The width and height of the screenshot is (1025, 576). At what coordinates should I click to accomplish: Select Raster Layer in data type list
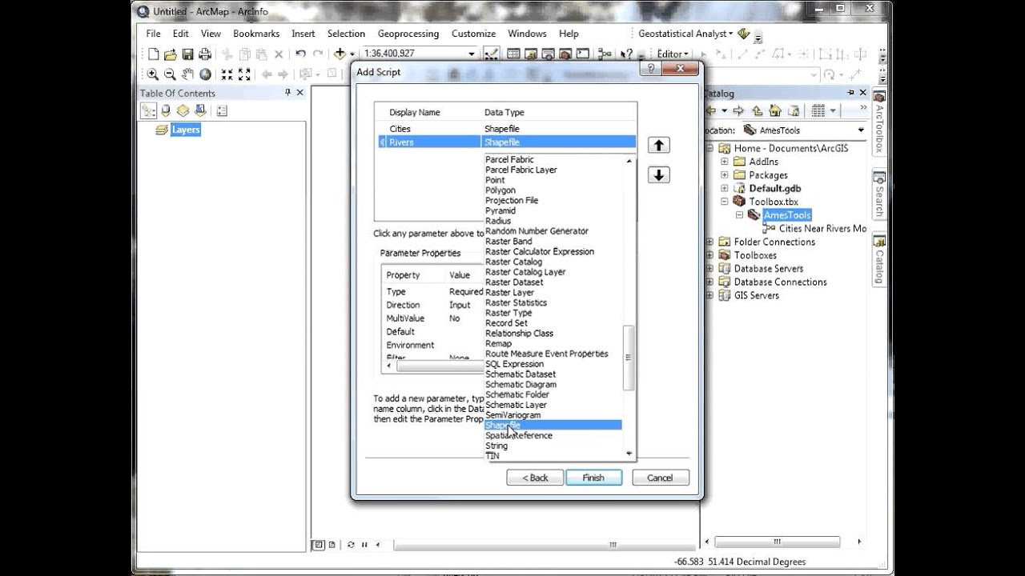(x=508, y=292)
